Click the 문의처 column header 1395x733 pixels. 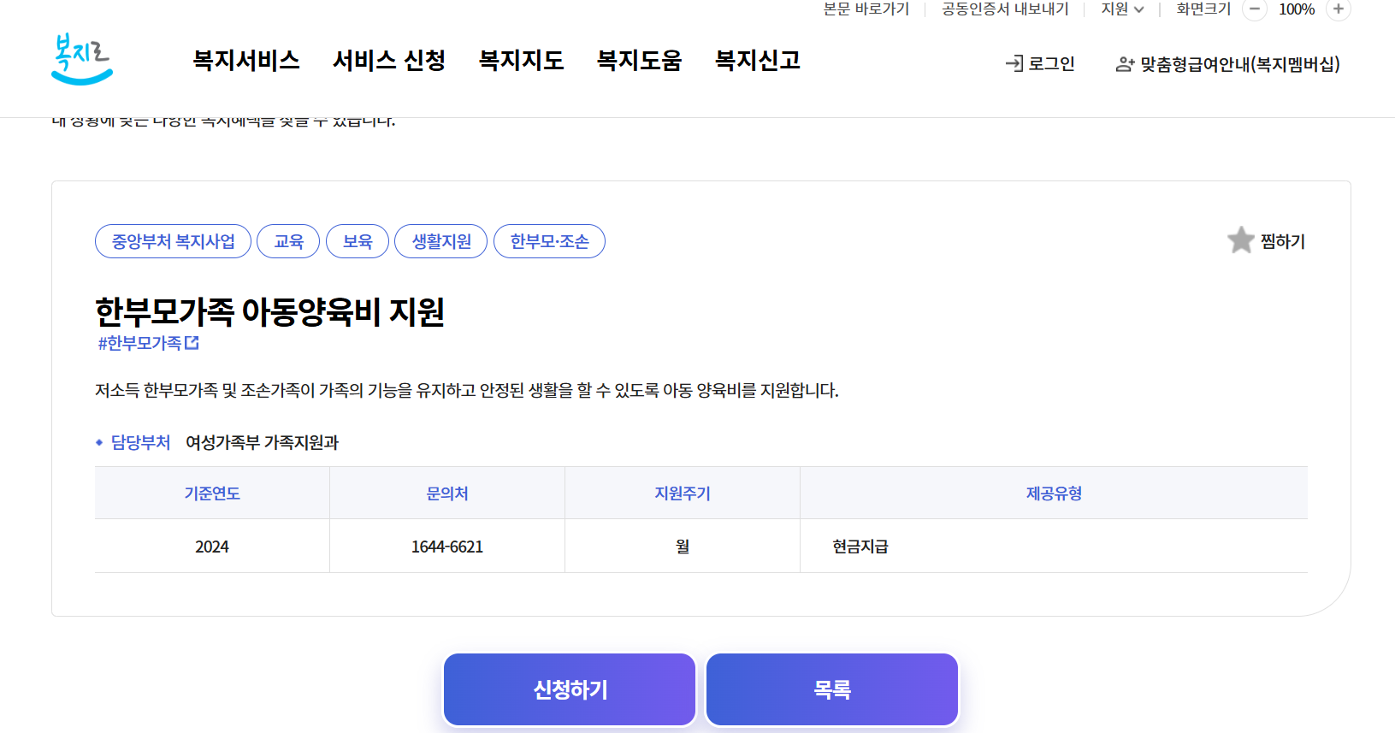[447, 494]
